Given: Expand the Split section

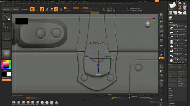Looking at the screenshot, I should pos(170,88).
